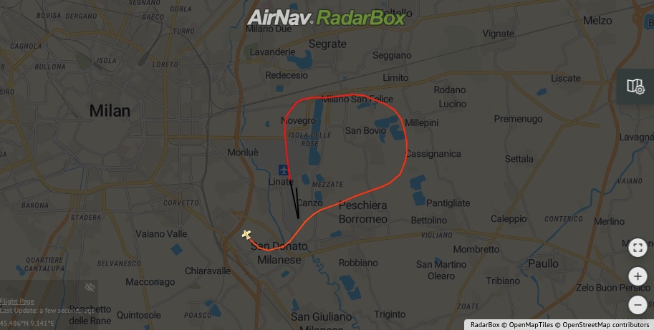
Task: Click the coordinates readout 45.486°N 9.141°E
Action: (27, 324)
